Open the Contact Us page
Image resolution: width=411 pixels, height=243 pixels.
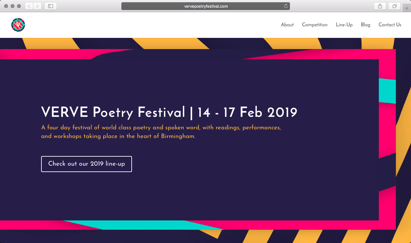390,25
